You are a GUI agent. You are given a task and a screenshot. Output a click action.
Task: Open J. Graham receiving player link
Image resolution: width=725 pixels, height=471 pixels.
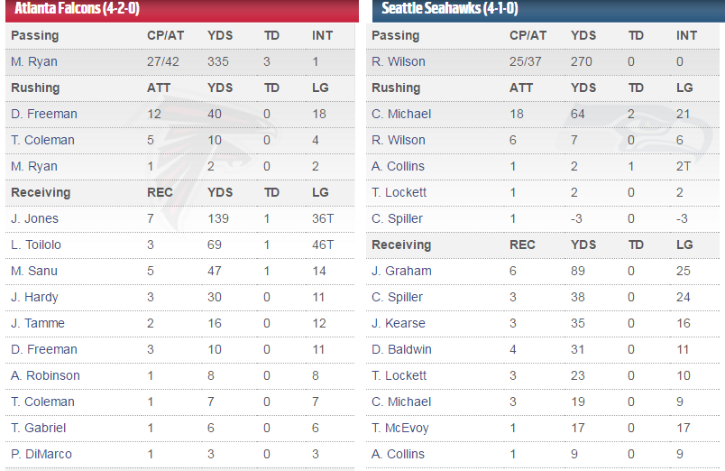point(401,271)
